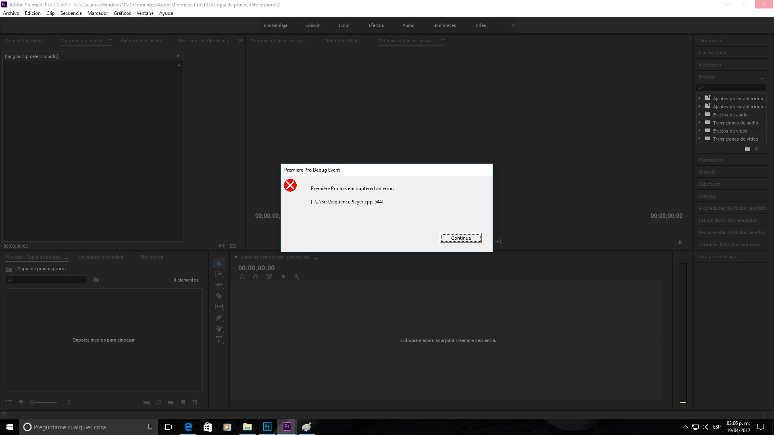Toggle the timeline Snap magnet

pos(256,277)
